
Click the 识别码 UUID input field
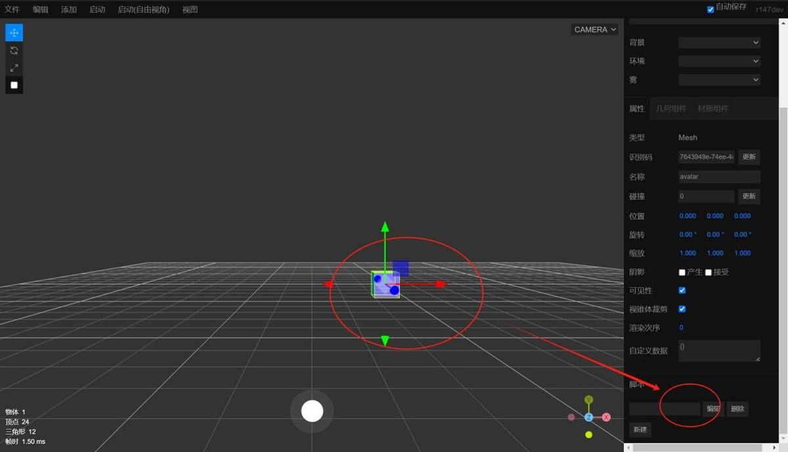coord(707,157)
